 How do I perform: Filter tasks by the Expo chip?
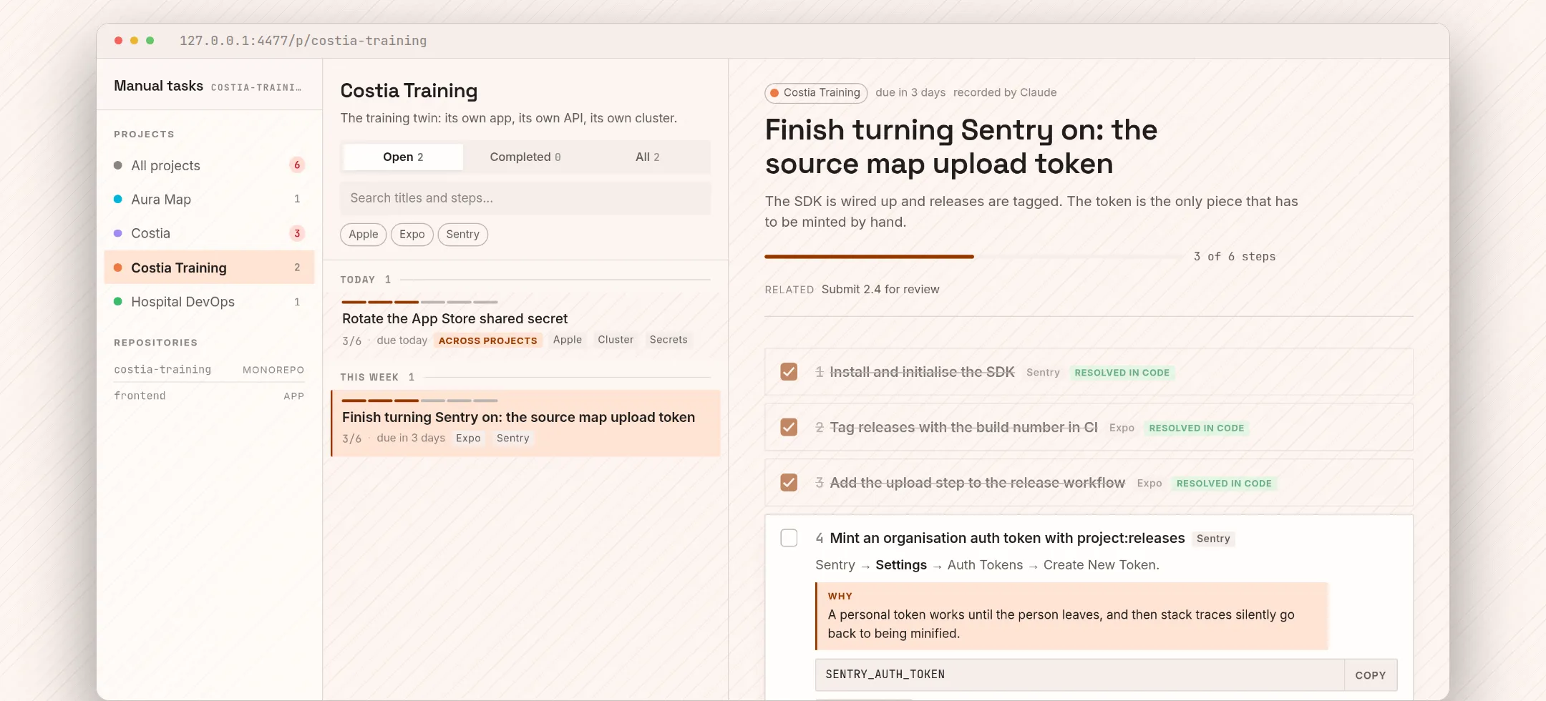412,235
